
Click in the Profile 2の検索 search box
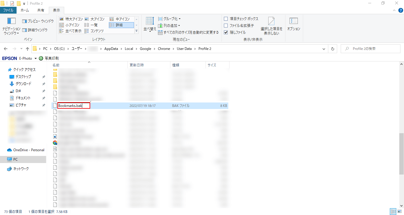[x=370, y=49]
